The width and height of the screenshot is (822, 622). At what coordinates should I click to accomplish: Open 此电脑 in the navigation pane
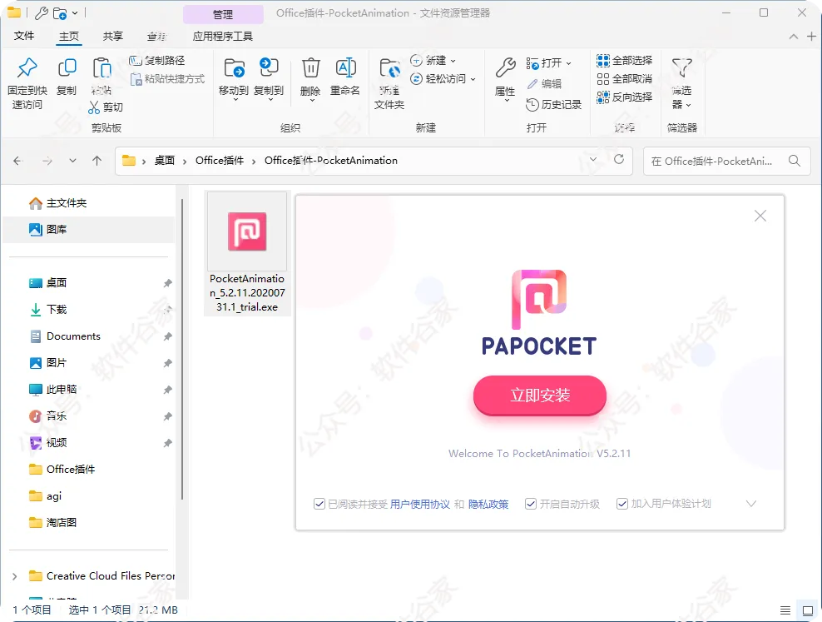pyautogui.click(x=89, y=389)
